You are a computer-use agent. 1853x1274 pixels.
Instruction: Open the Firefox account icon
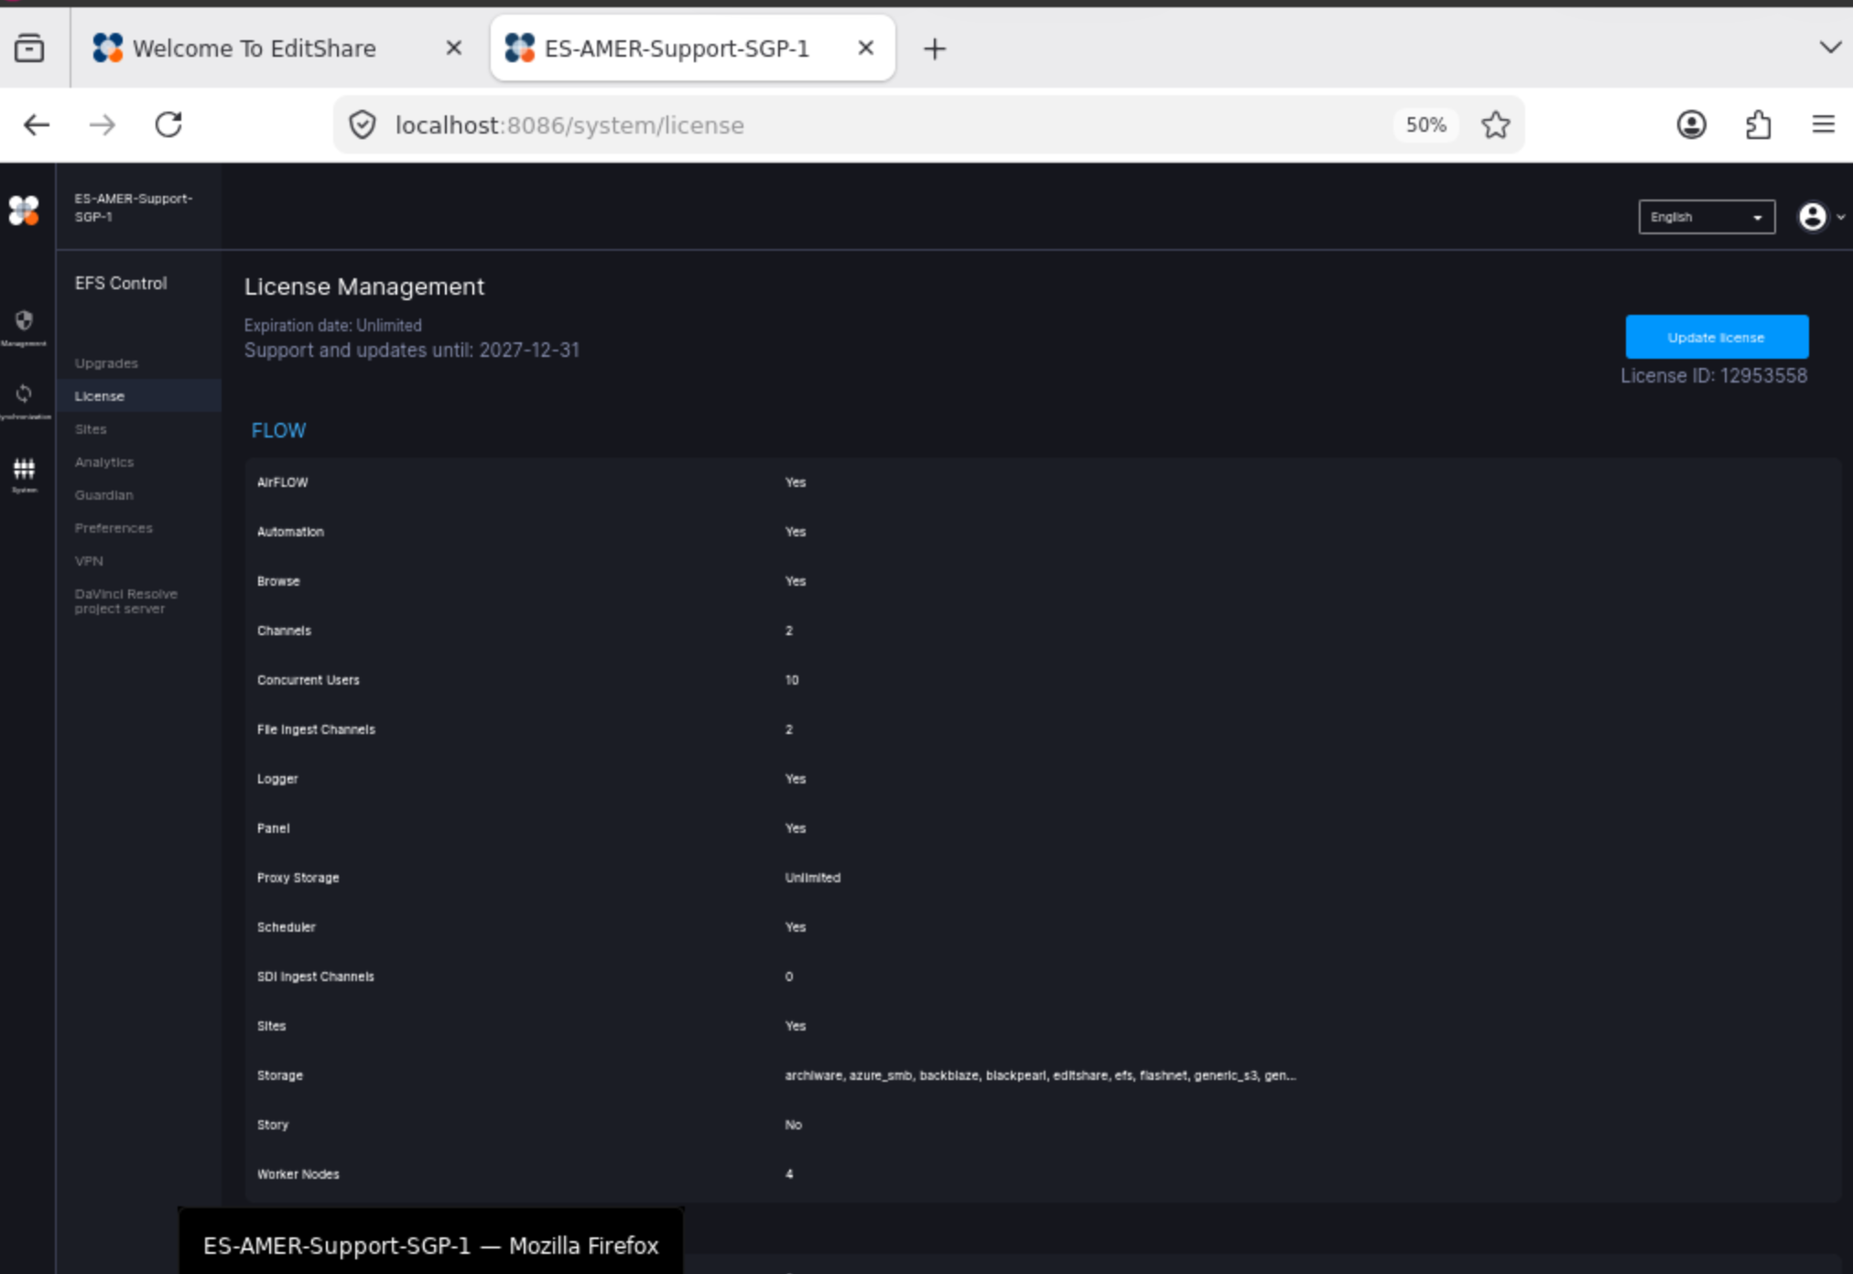point(1691,124)
